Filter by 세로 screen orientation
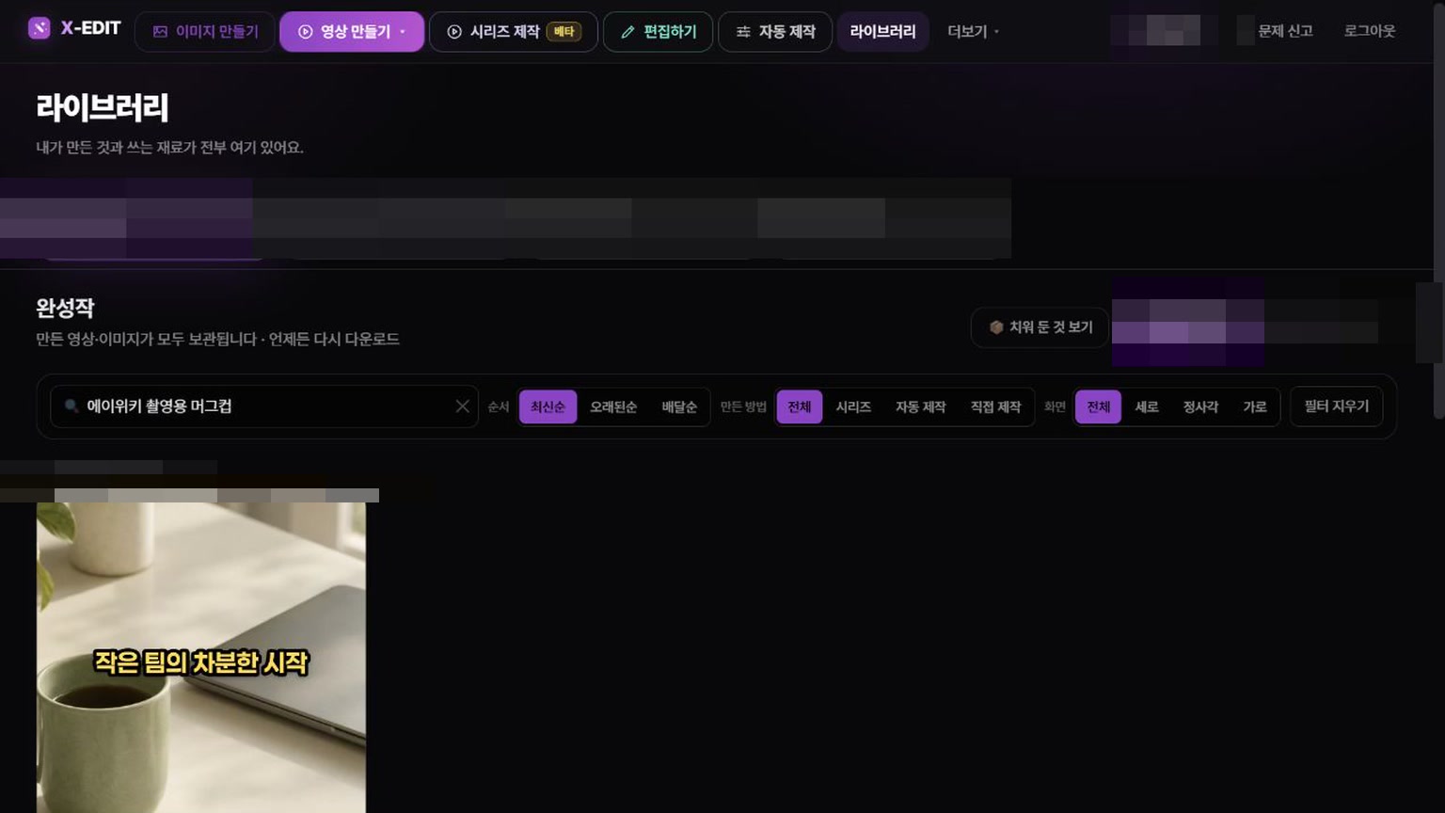The image size is (1445, 813). pyautogui.click(x=1147, y=407)
